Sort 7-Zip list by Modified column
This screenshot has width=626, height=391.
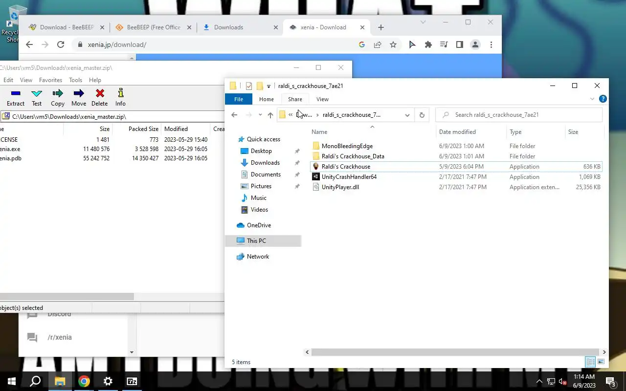pos(176,129)
